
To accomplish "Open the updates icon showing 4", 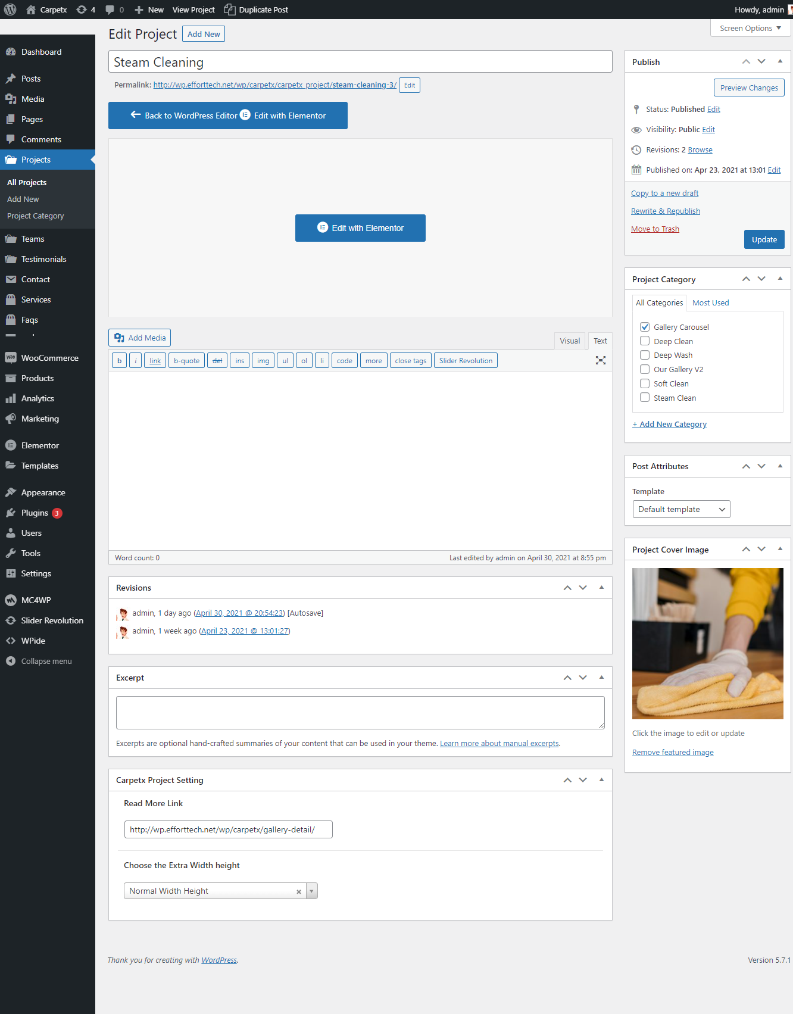I will pyautogui.click(x=86, y=10).
